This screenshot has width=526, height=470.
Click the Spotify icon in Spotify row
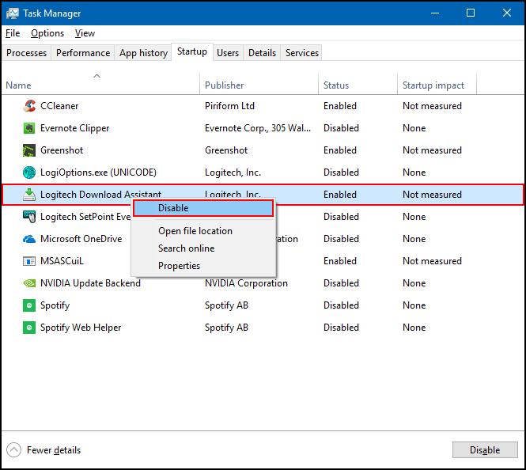click(x=29, y=305)
